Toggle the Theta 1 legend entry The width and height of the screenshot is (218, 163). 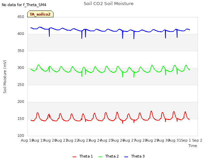pyautogui.click(x=82, y=156)
